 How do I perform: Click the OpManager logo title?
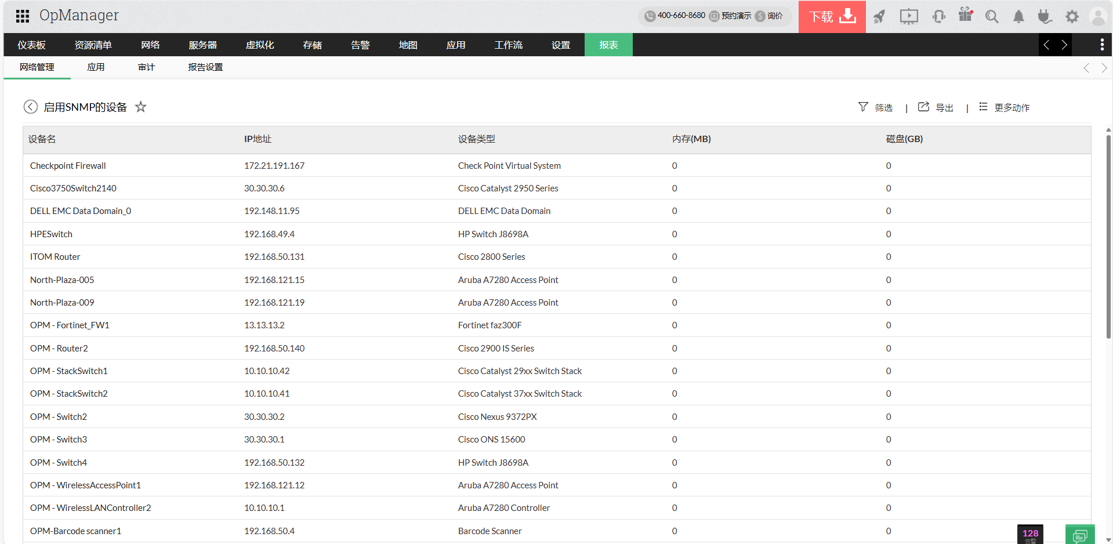[x=79, y=16]
